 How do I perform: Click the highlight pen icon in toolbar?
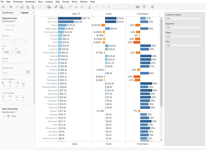(x=90, y=7)
